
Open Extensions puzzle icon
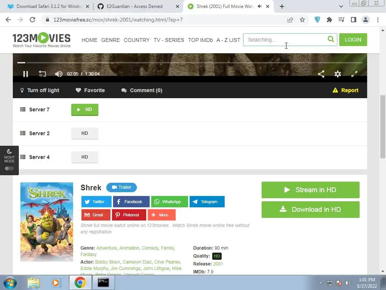click(x=329, y=20)
